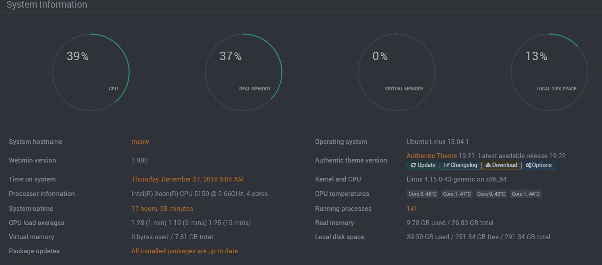Click the CPU load averages label

(37, 223)
